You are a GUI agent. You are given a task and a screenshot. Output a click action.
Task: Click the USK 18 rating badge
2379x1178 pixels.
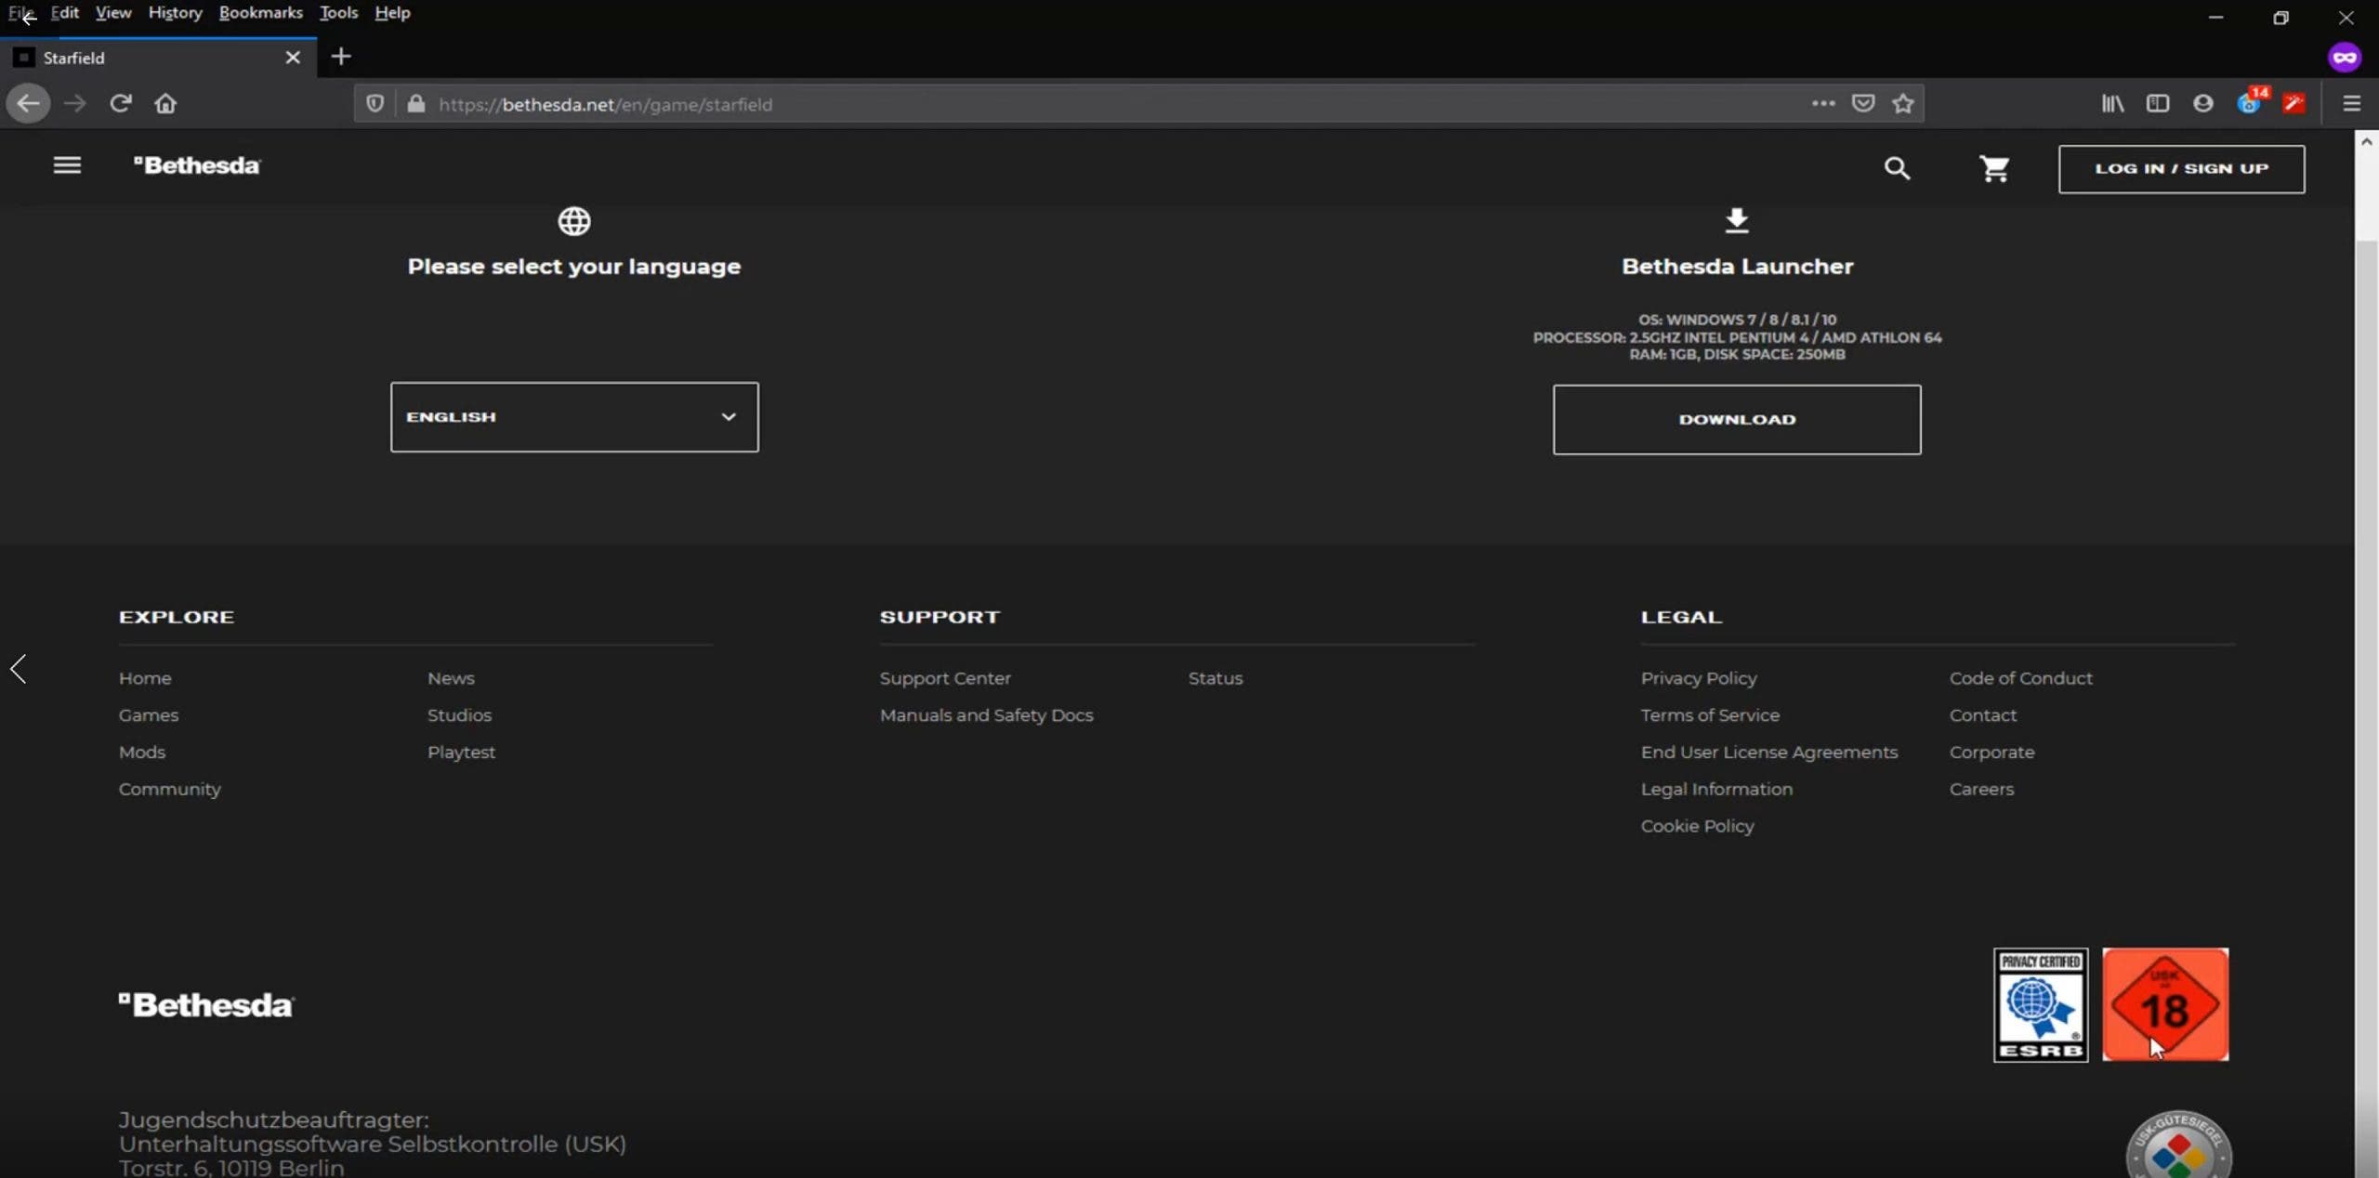[x=2165, y=1004]
